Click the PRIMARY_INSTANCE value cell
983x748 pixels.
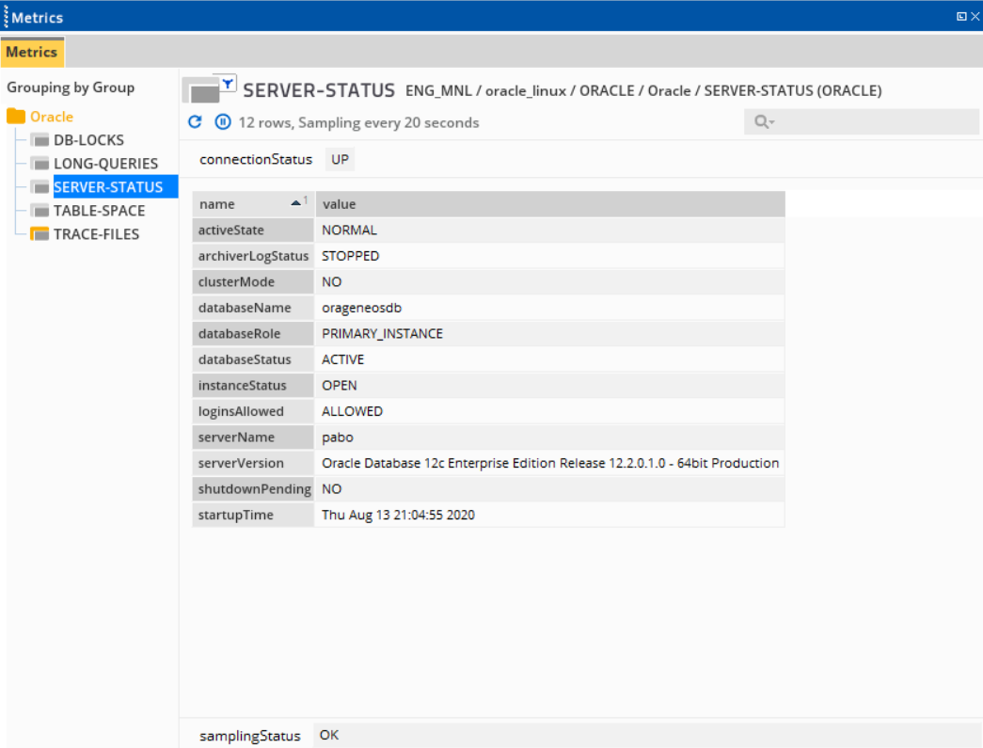(549, 334)
